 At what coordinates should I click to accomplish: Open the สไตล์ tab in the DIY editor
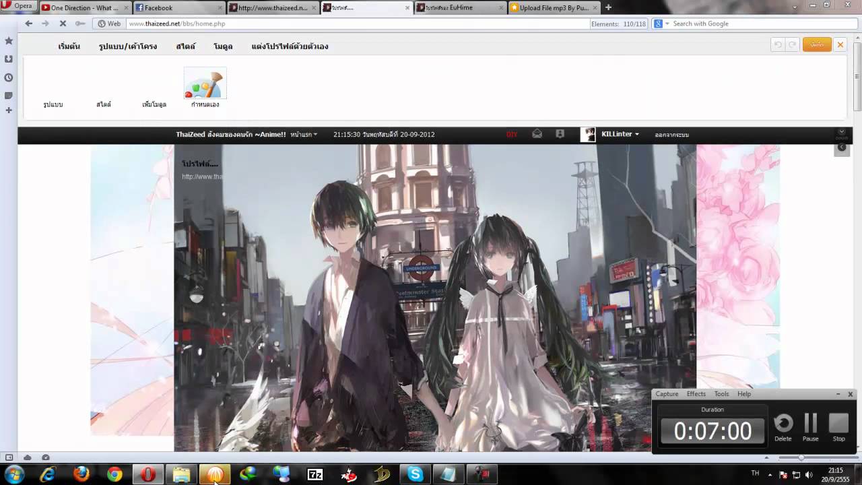(x=186, y=46)
